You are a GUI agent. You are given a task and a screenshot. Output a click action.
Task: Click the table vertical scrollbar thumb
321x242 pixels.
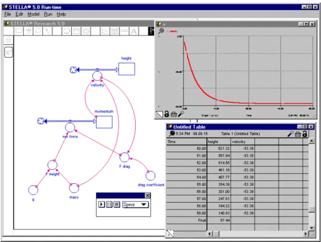point(312,209)
